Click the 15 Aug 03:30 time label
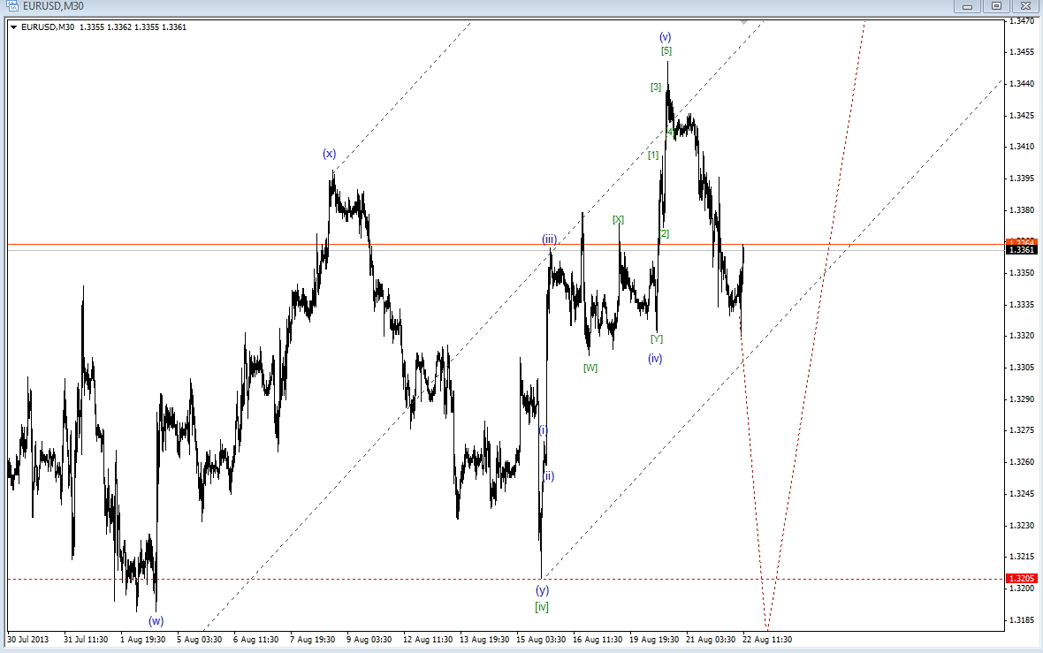 click(x=542, y=640)
